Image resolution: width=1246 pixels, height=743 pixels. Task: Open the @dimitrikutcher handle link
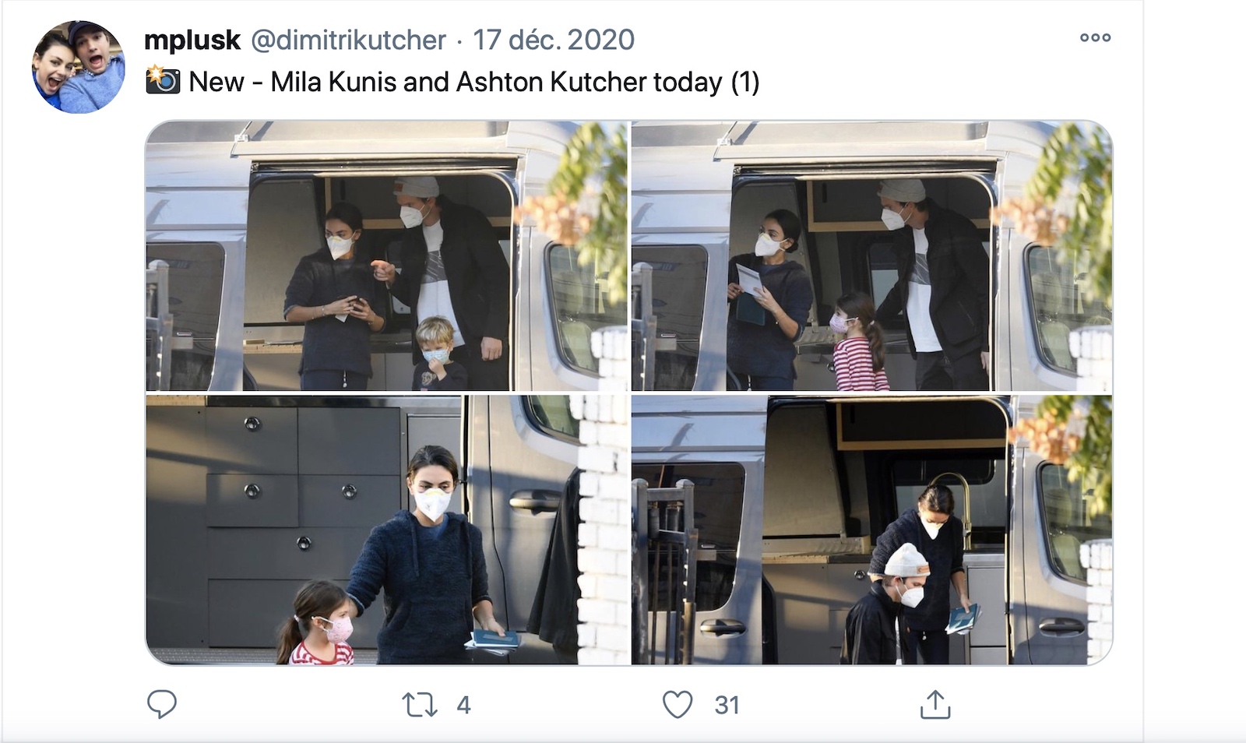348,40
